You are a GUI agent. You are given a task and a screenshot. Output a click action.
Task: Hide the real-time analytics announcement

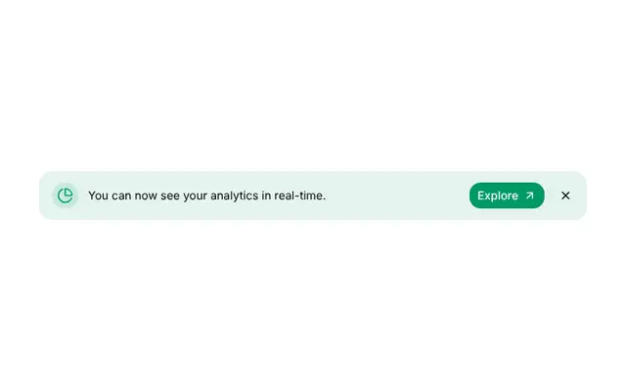(565, 195)
